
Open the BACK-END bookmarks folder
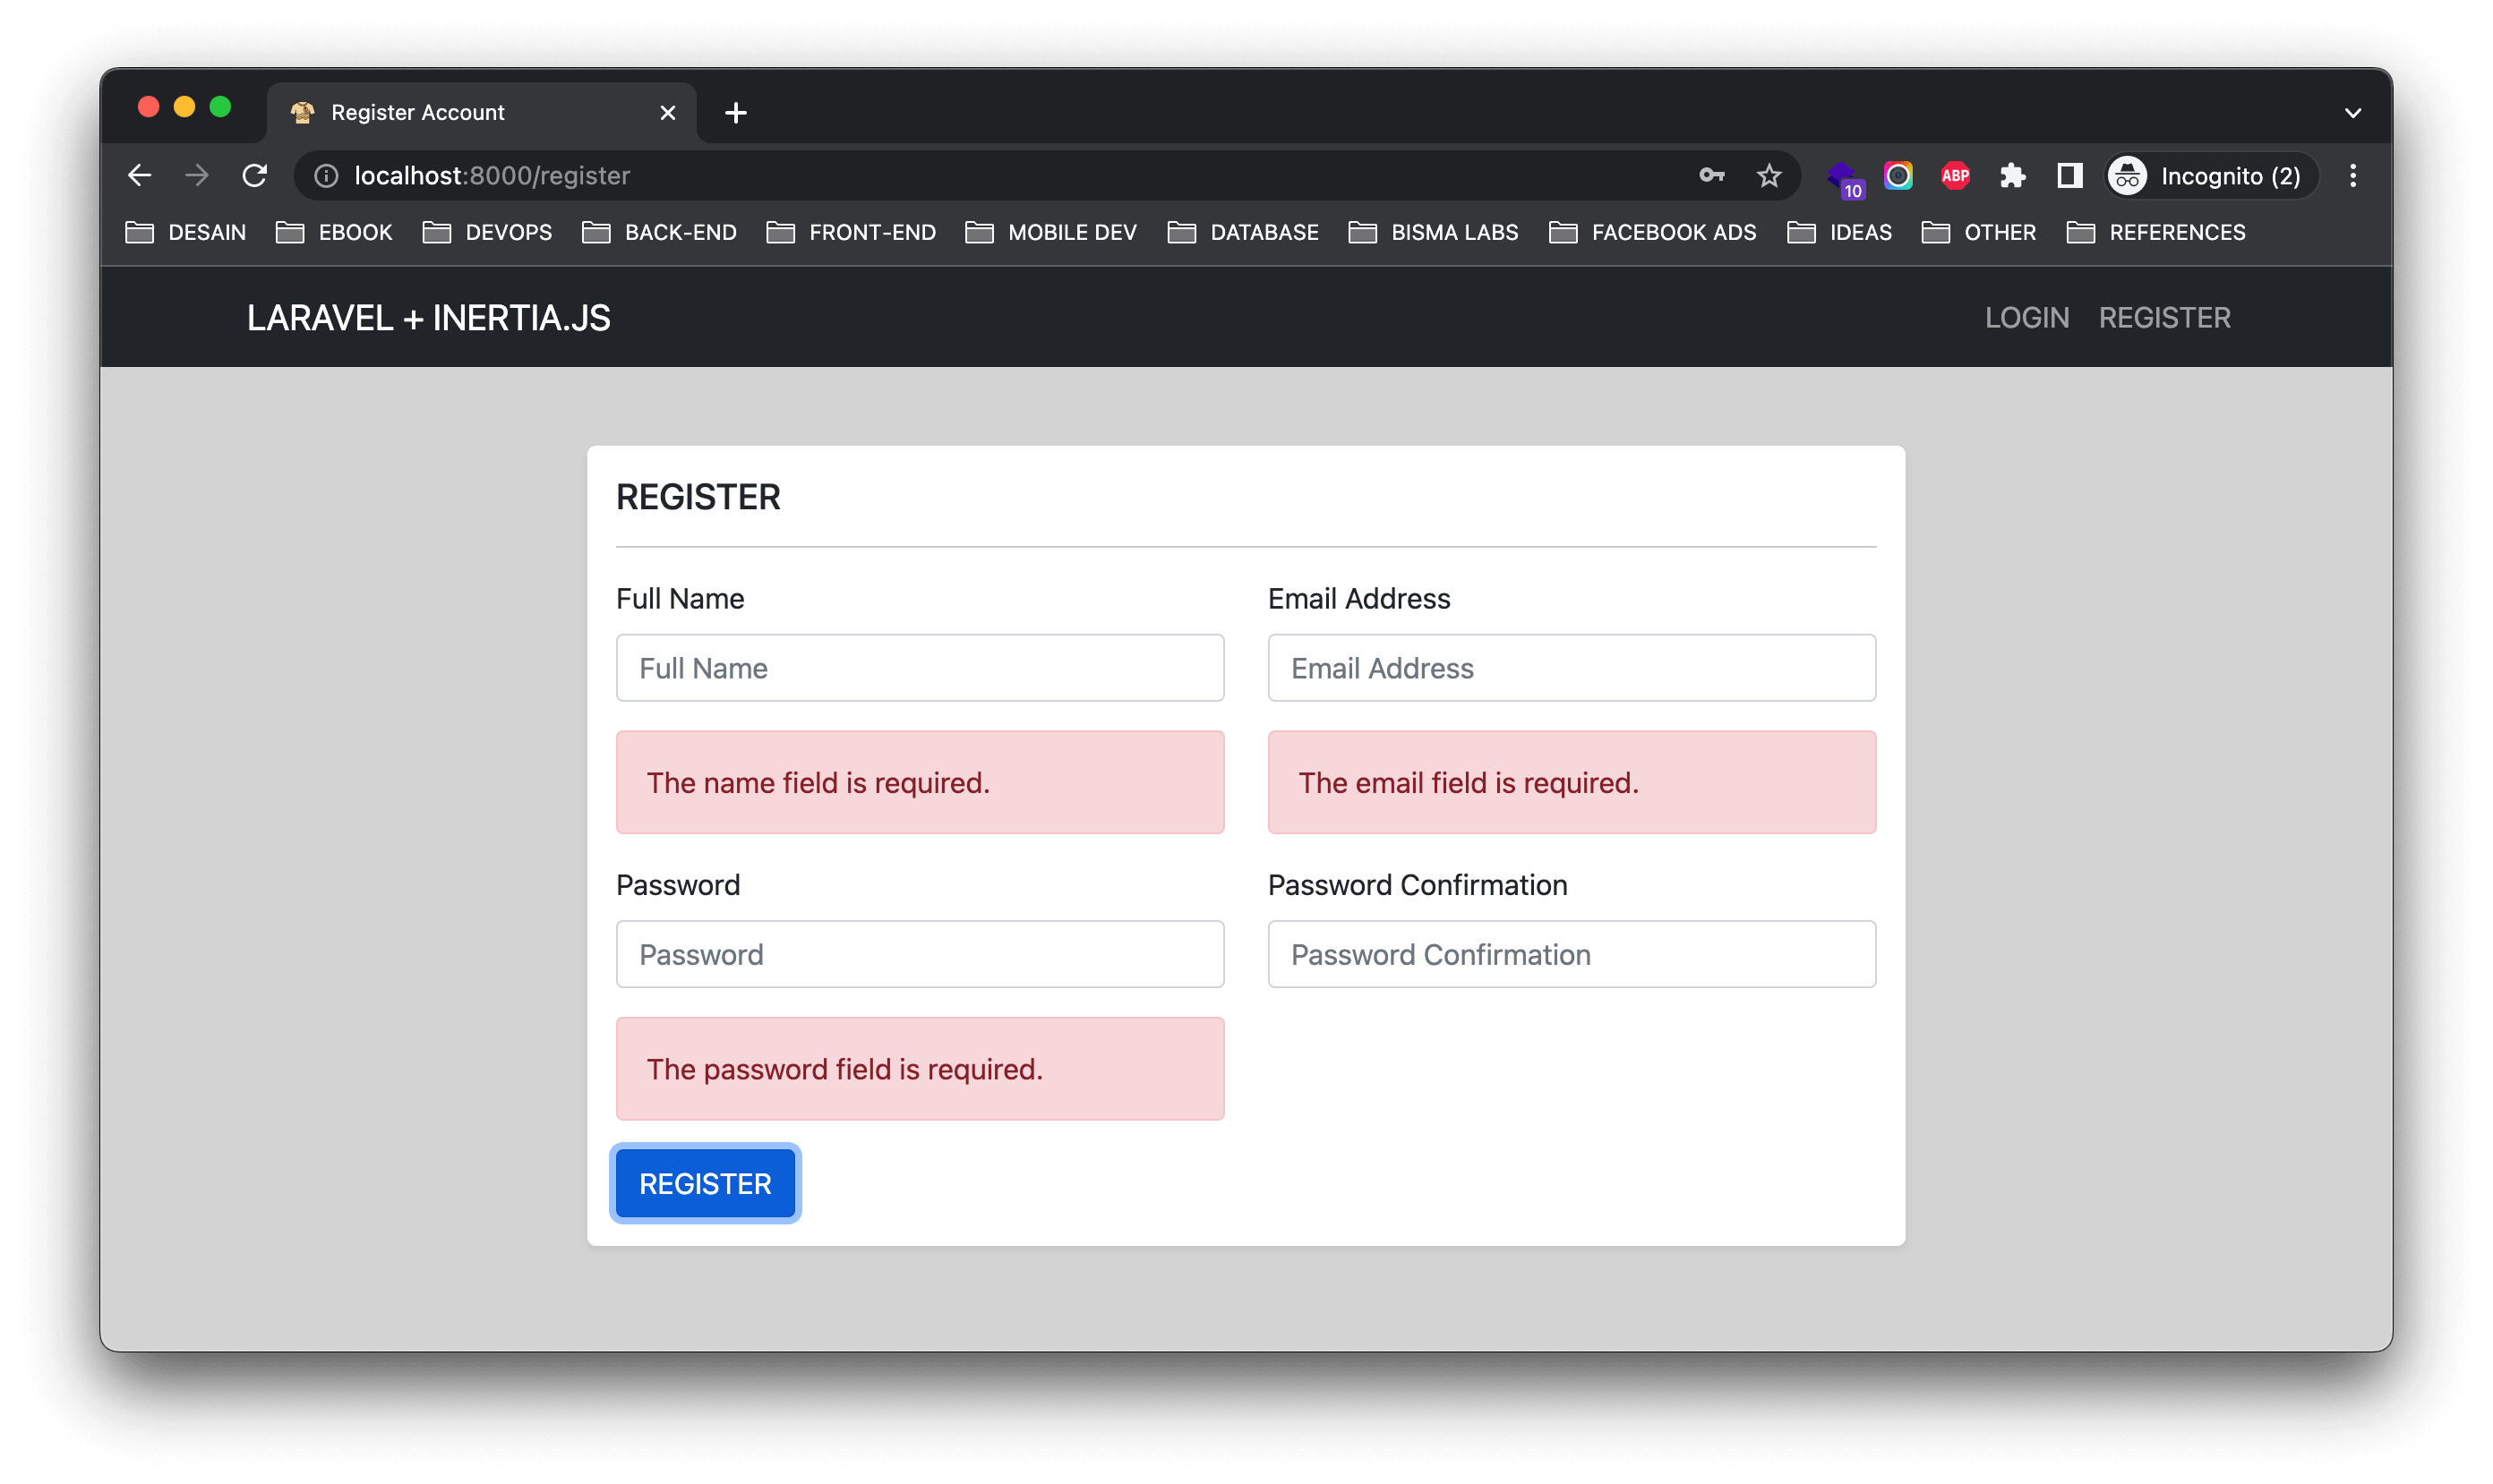point(659,232)
